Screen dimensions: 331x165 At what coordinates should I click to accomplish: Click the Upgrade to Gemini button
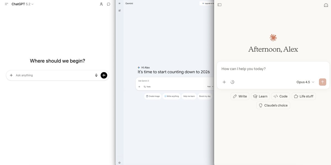click(207, 3)
